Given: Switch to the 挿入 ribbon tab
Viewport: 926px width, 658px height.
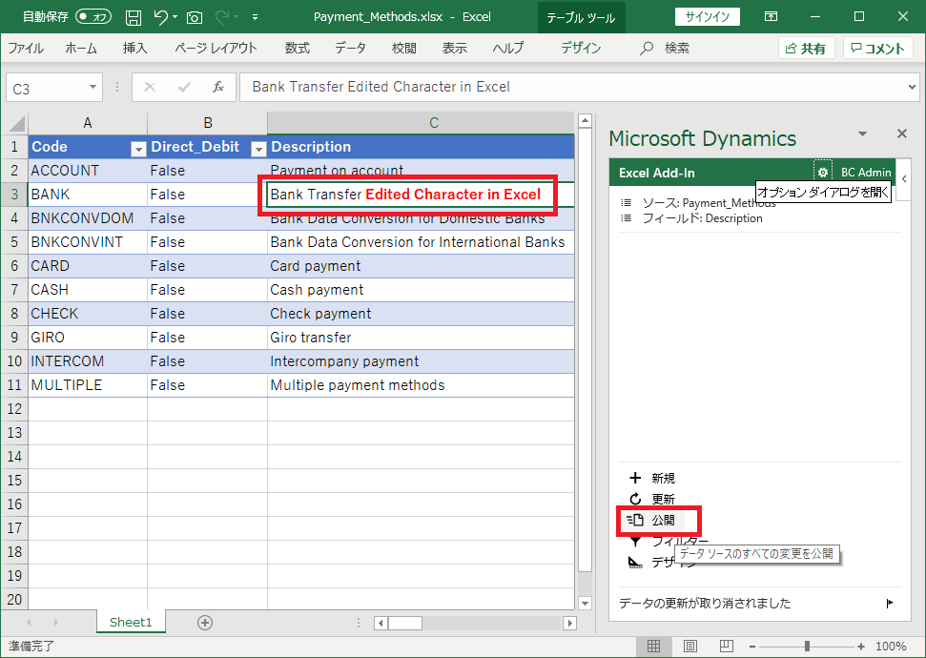Looking at the screenshot, I should [134, 48].
